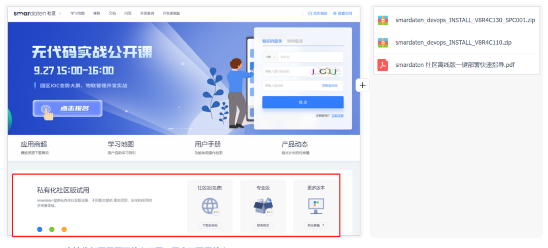The width and height of the screenshot is (548, 248).
Task: Click the 专业版 card title
Action: pyautogui.click(x=263, y=188)
